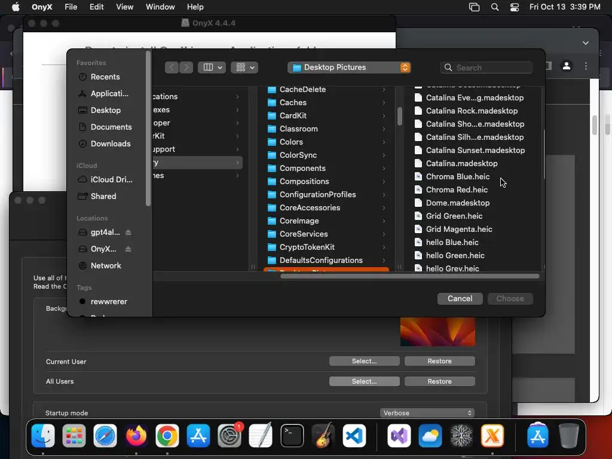Click the Search field
Image resolution: width=612 pixels, height=459 pixels.
point(486,68)
